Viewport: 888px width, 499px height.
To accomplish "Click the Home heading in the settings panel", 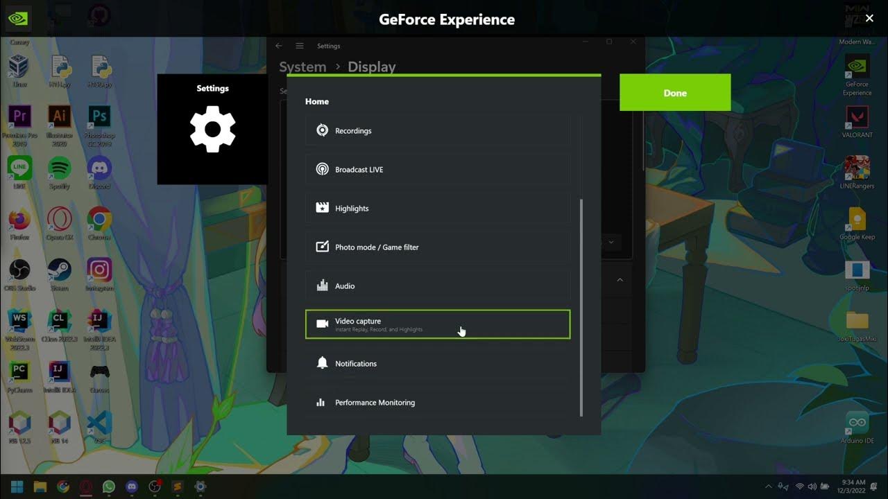I will tap(317, 101).
